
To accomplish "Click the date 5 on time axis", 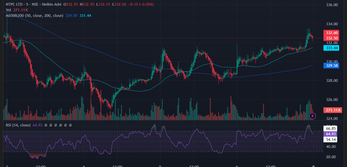I will 160,166.
